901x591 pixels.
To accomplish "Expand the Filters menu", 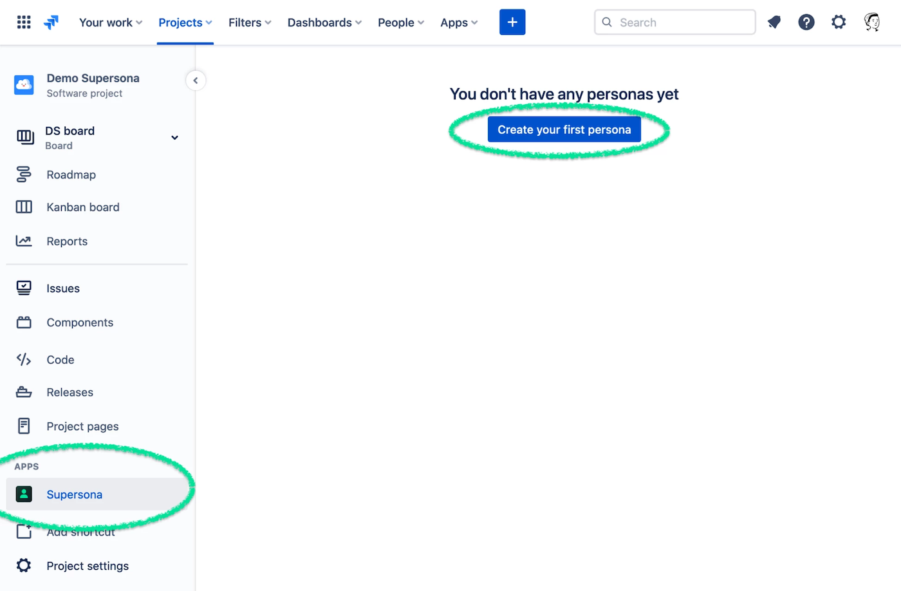I will [x=250, y=23].
